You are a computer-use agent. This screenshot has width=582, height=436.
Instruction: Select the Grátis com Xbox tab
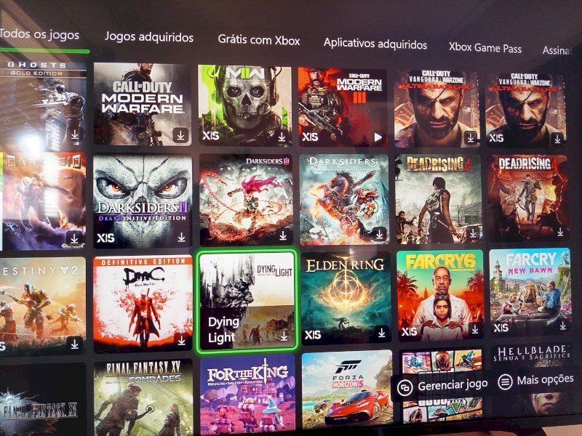[259, 40]
